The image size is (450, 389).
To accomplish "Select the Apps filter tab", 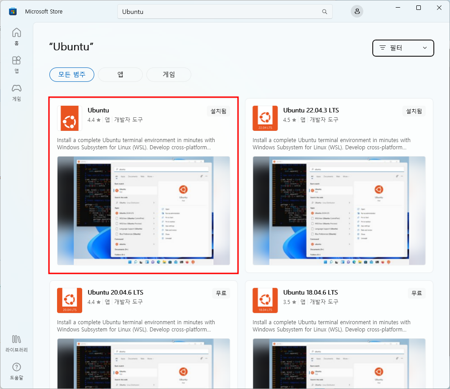I will coord(120,75).
